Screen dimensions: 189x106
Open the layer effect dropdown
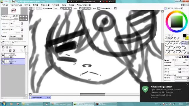[x=17, y=29]
